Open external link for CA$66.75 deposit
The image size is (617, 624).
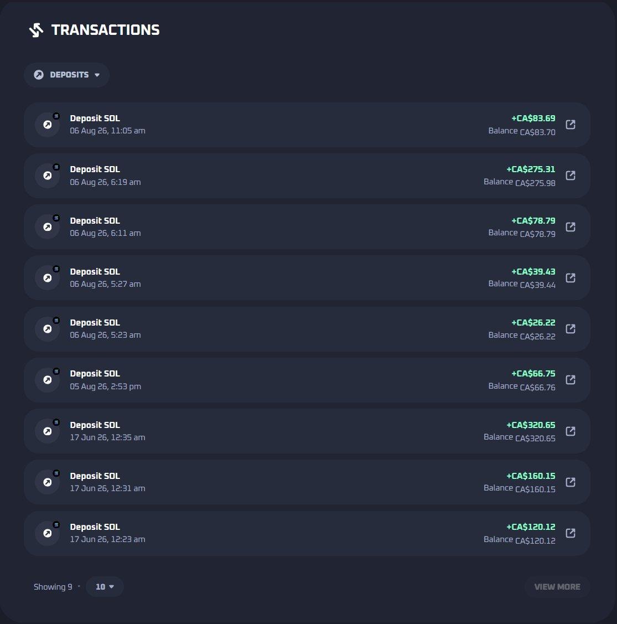click(x=571, y=380)
